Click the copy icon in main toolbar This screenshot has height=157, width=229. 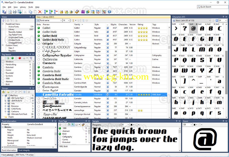coord(30,12)
